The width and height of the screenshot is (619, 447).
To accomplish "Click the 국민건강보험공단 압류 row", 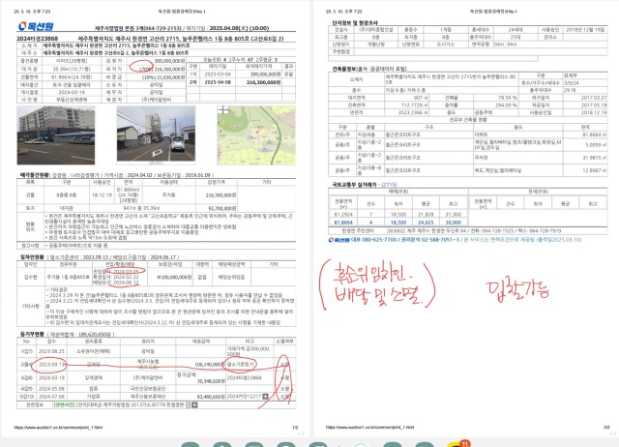I will click(x=156, y=389).
